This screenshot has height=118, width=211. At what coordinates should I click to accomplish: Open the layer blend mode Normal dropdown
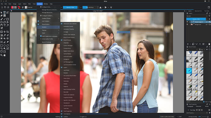[x=197, y=16]
